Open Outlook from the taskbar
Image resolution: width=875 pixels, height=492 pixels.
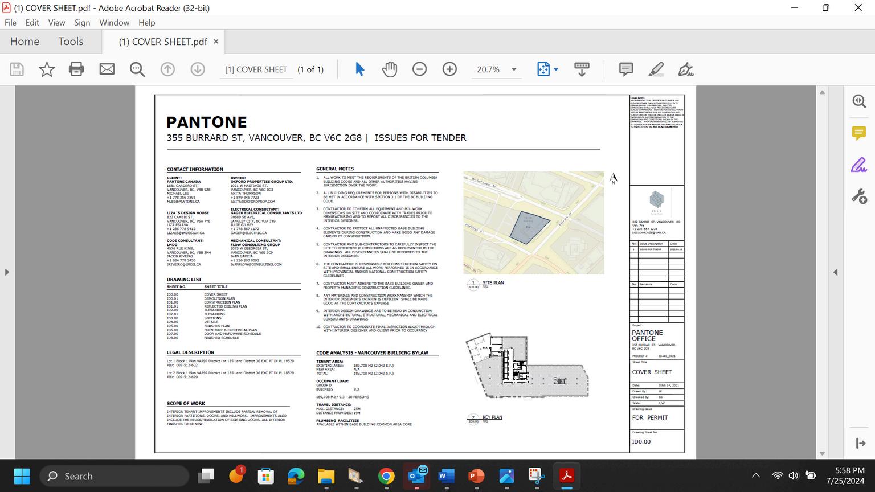click(416, 475)
